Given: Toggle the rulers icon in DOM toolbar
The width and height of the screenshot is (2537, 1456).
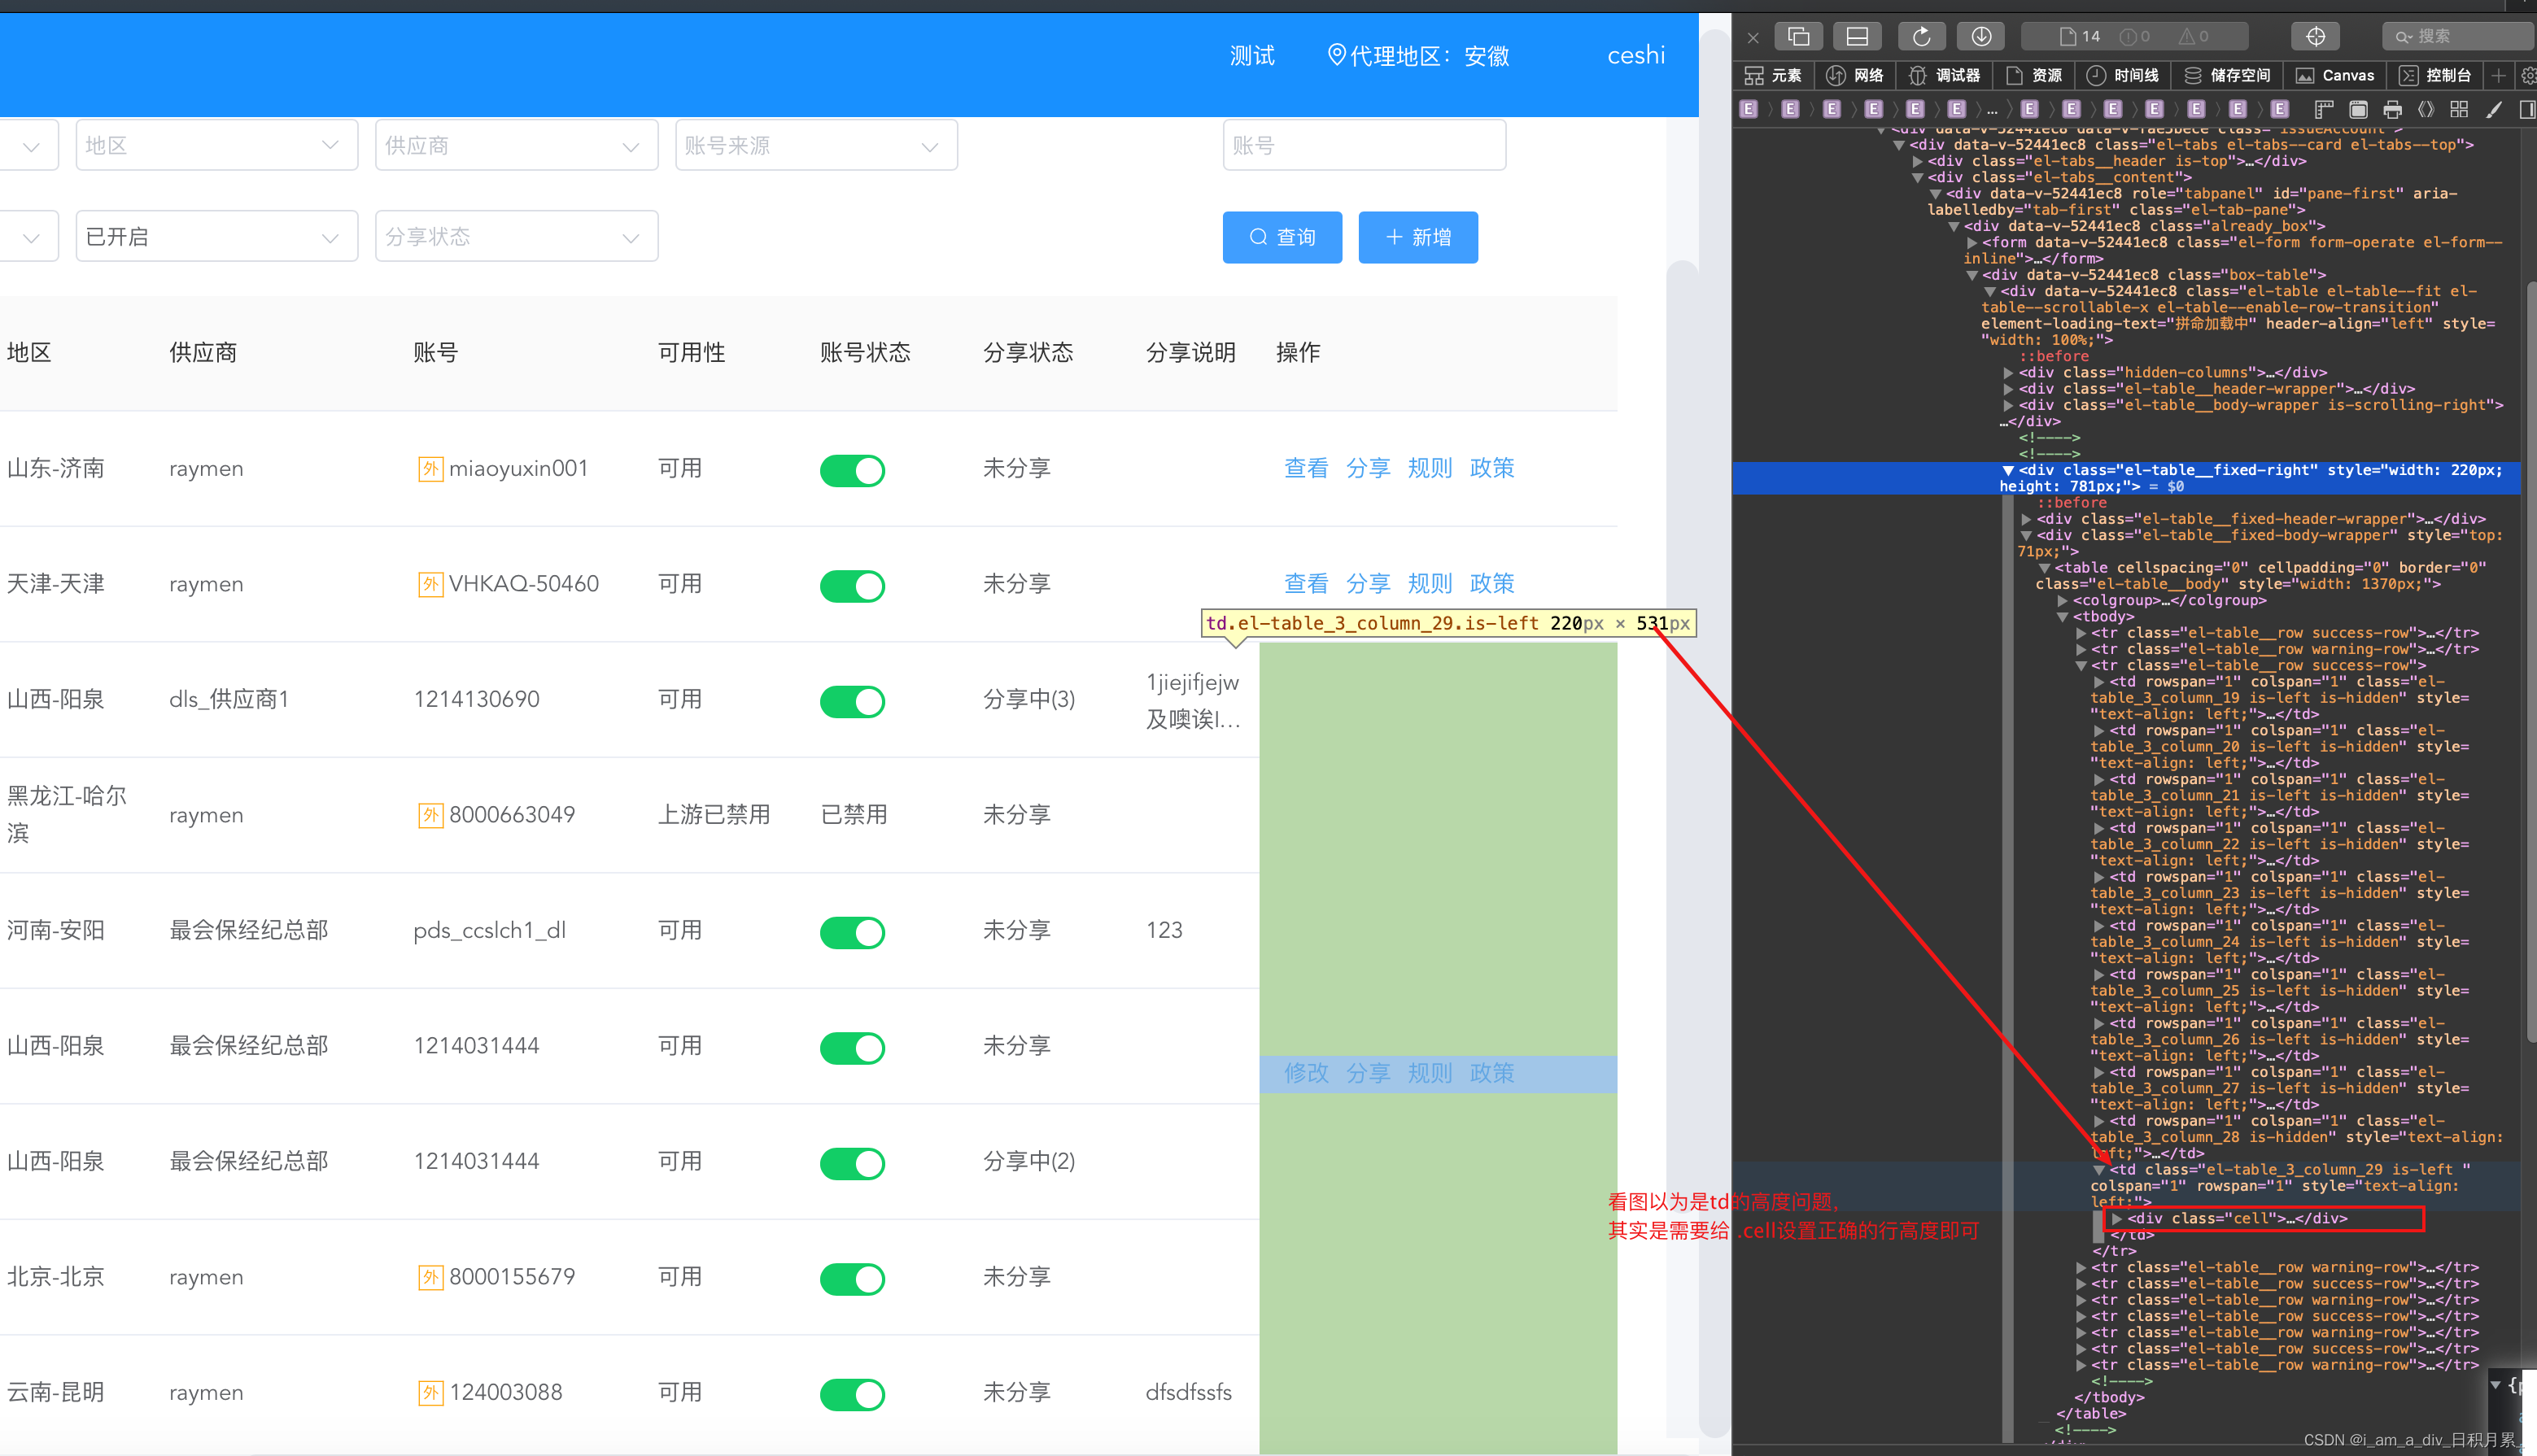Looking at the screenshot, I should pos(2323,109).
